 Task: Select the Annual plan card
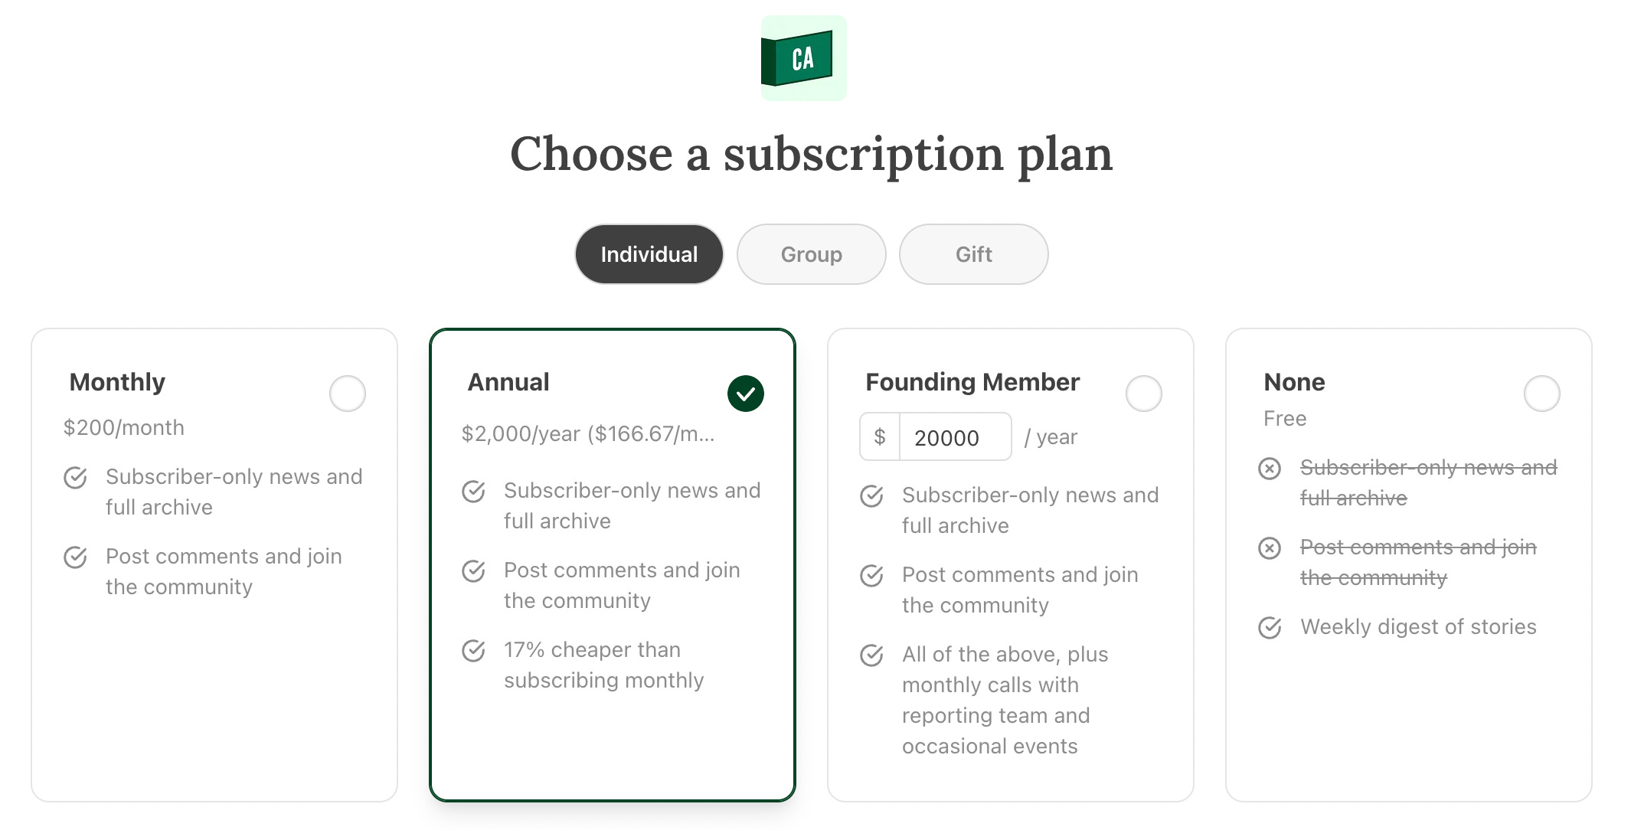pos(611,735)
